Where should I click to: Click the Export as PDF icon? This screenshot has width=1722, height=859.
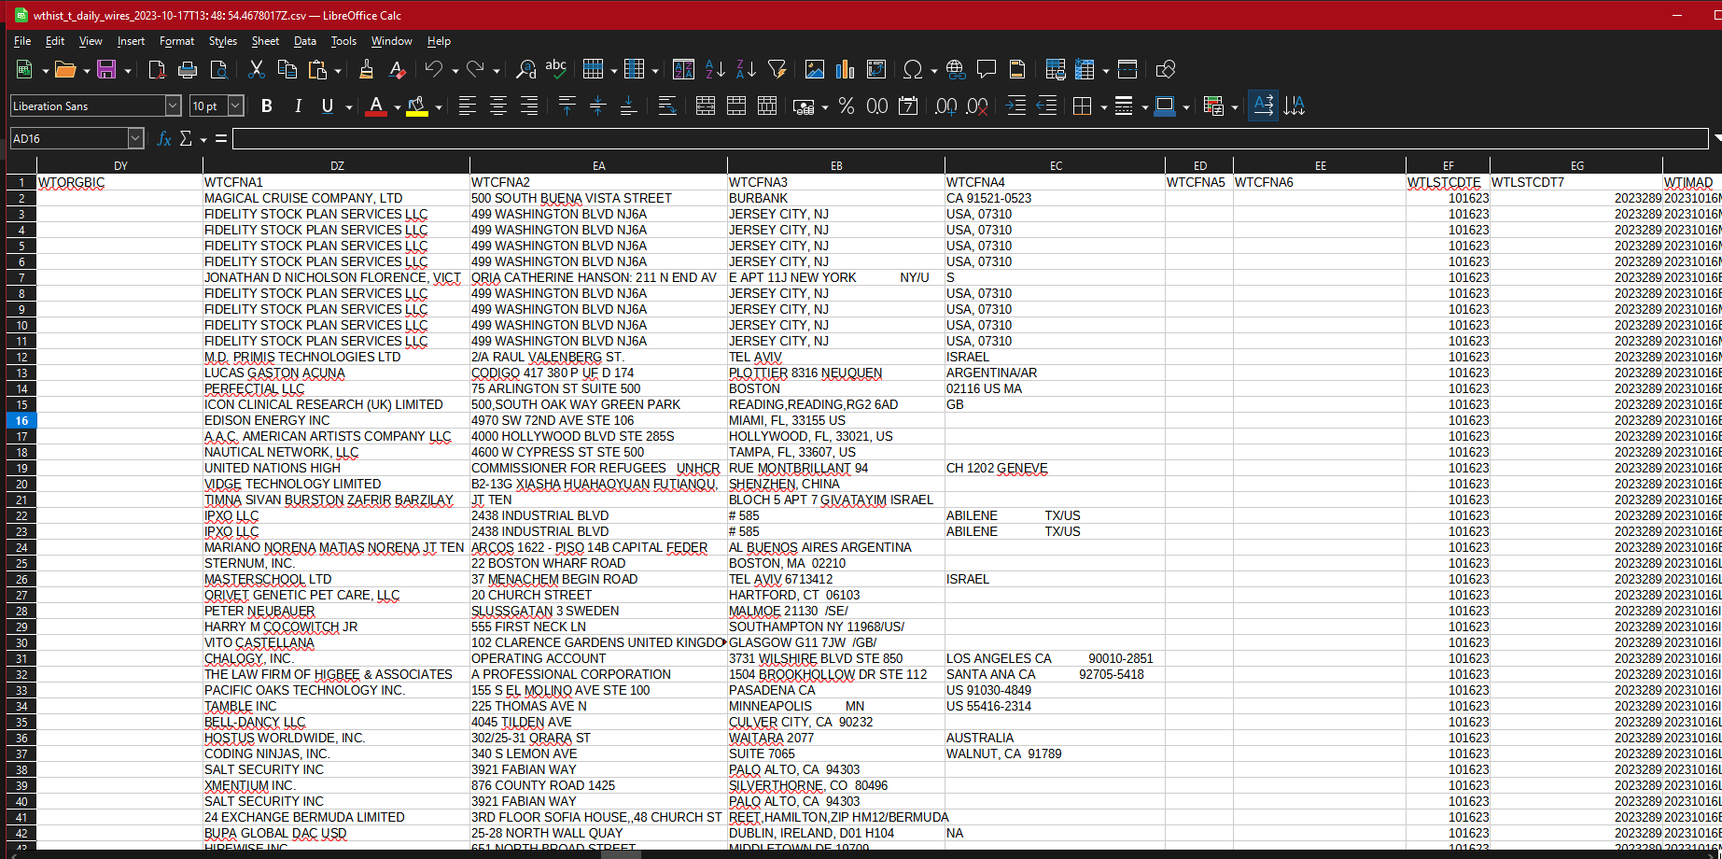(x=157, y=69)
